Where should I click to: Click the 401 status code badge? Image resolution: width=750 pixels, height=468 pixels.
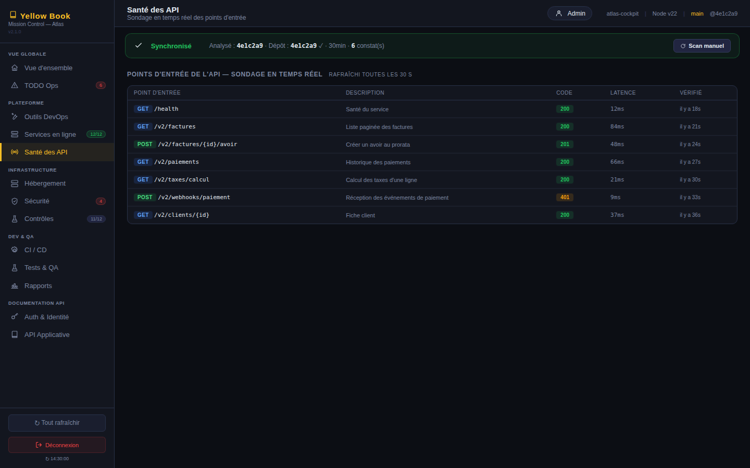[x=565, y=197]
